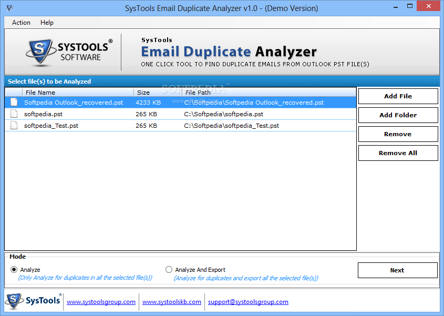Click the app icon in title bar
The width and height of the screenshot is (444, 316).
pos(9,8)
